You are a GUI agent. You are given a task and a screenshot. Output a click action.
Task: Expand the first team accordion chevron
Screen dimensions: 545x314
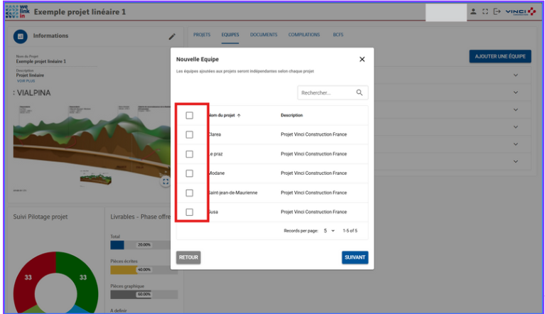pyautogui.click(x=516, y=75)
